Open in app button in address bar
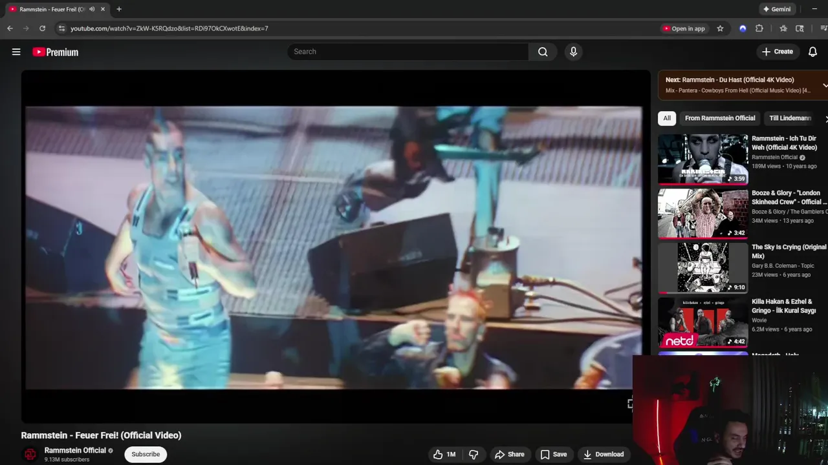 [x=684, y=28]
